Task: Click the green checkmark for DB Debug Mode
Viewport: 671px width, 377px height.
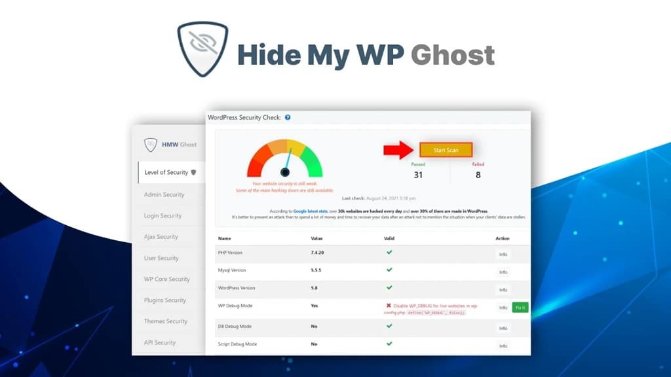Action: 389,326
